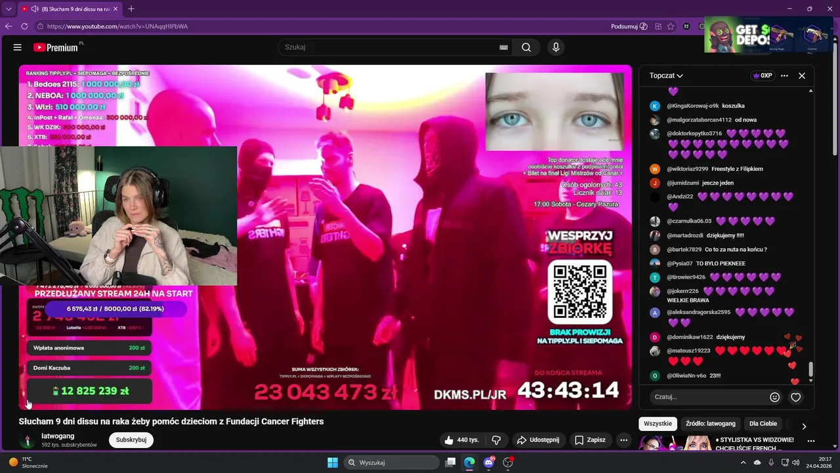This screenshot has height=473, width=840.
Task: Select the Dla Ciebie filter chip
Action: (763, 424)
